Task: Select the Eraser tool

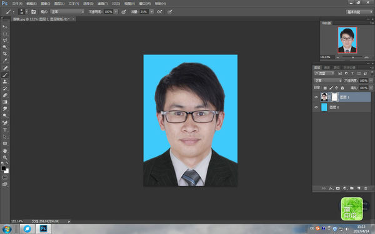Action: 5,95
